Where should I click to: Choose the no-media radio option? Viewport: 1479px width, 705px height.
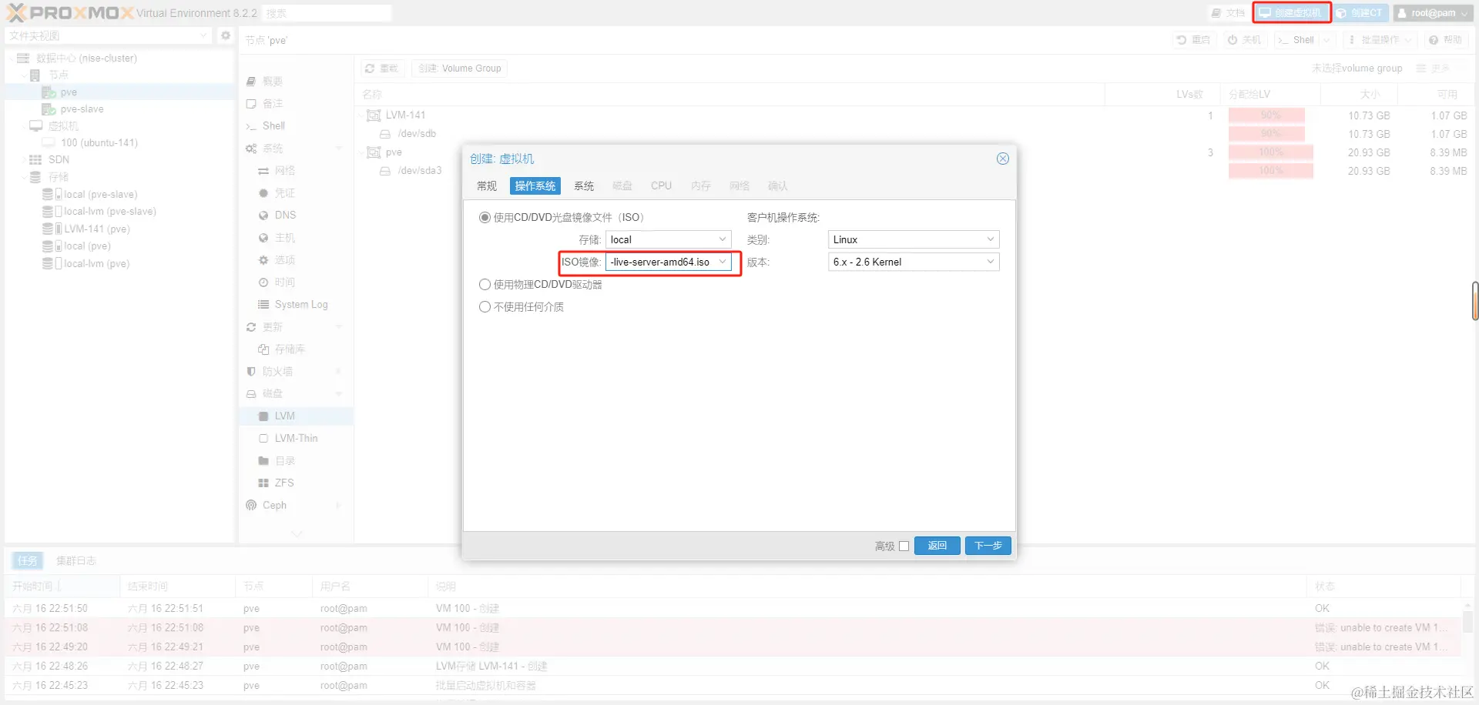(x=485, y=307)
